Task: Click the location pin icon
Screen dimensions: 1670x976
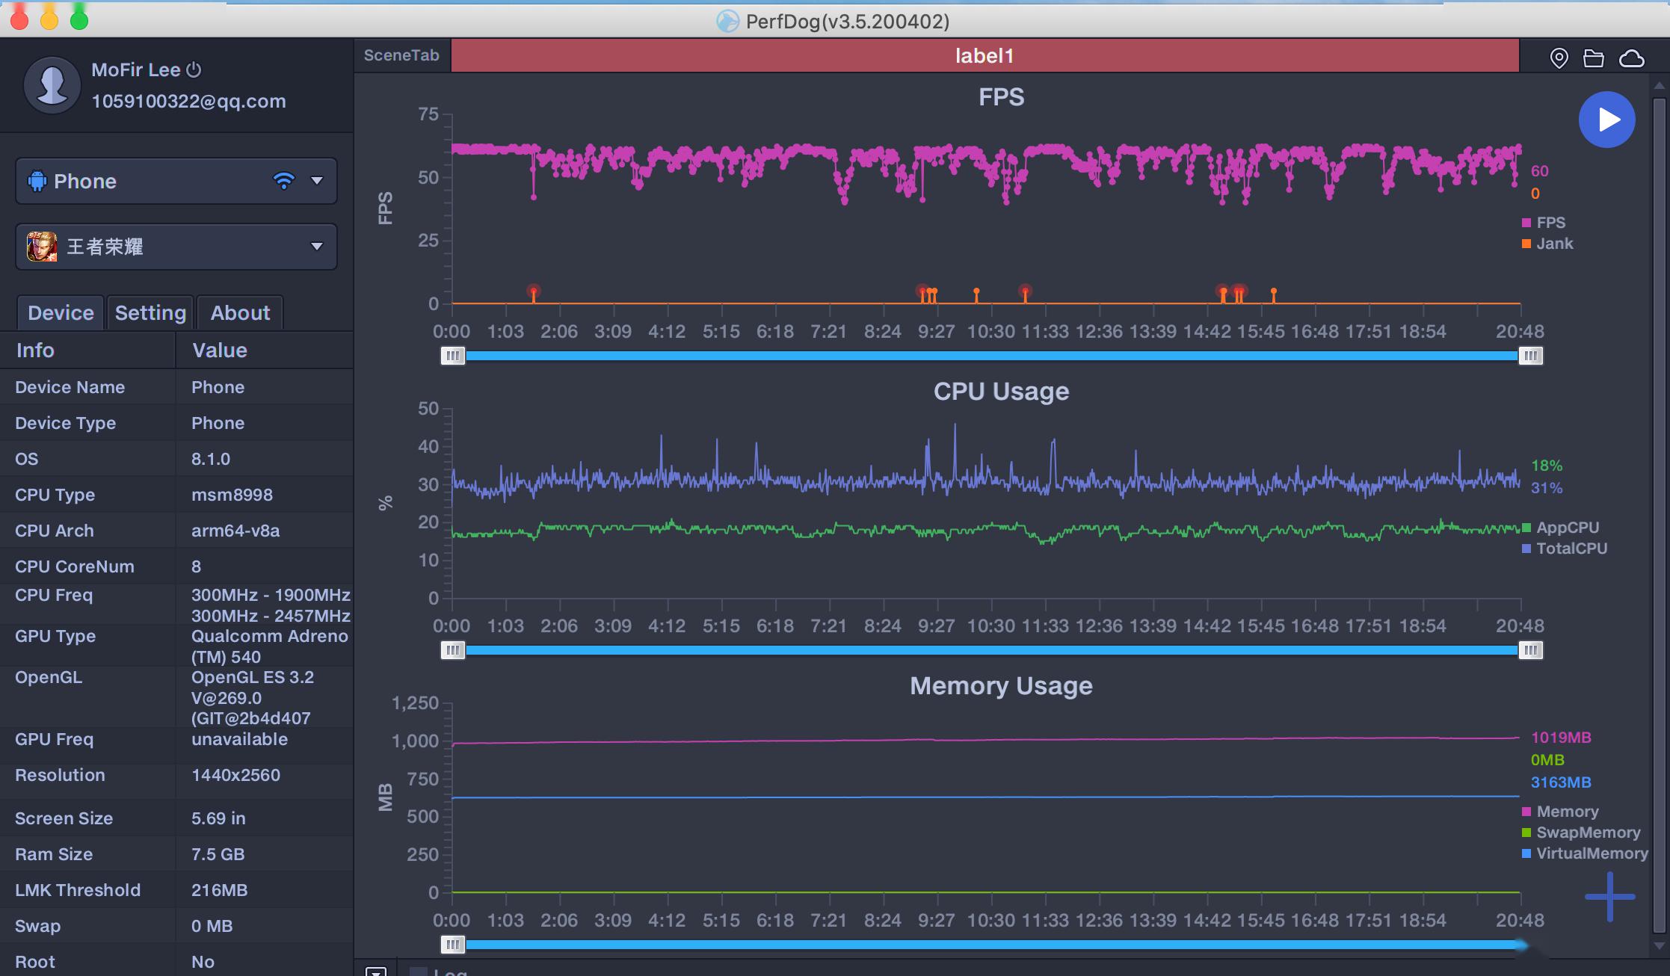Action: point(1559,58)
